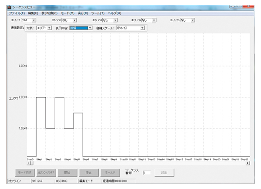Click the シーケンス番号 input field
Screen dimensions: 261x189
tap(146, 173)
